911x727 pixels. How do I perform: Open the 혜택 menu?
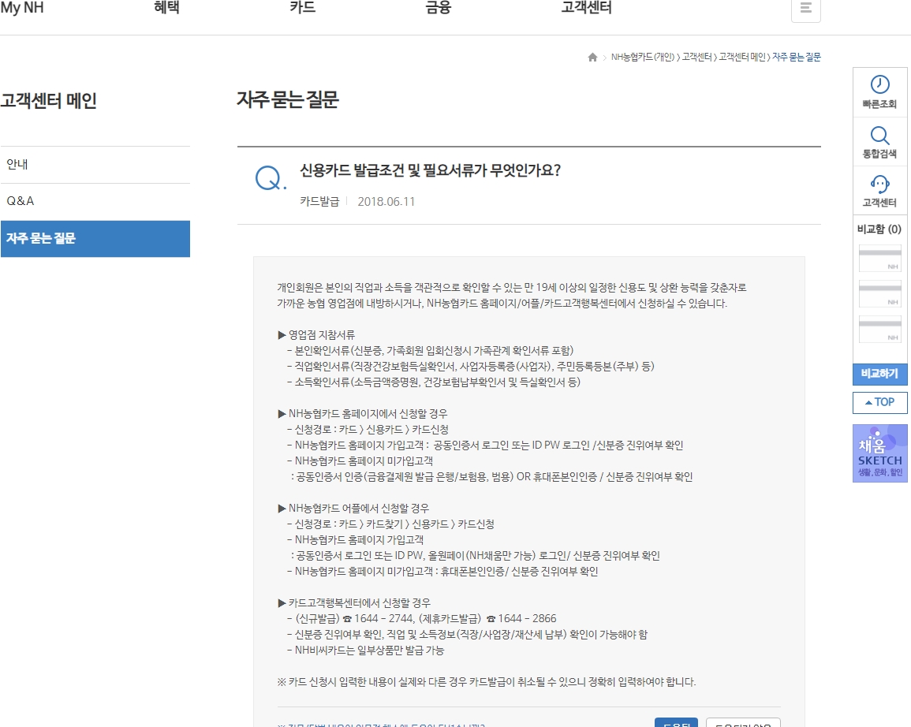166,8
